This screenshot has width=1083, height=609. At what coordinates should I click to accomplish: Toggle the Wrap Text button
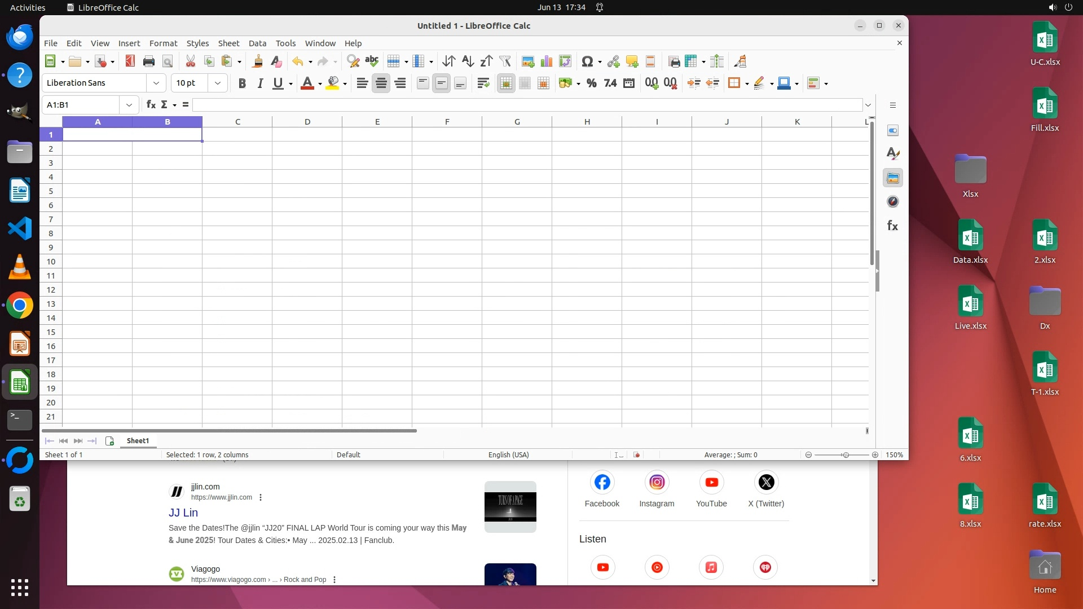[483, 83]
